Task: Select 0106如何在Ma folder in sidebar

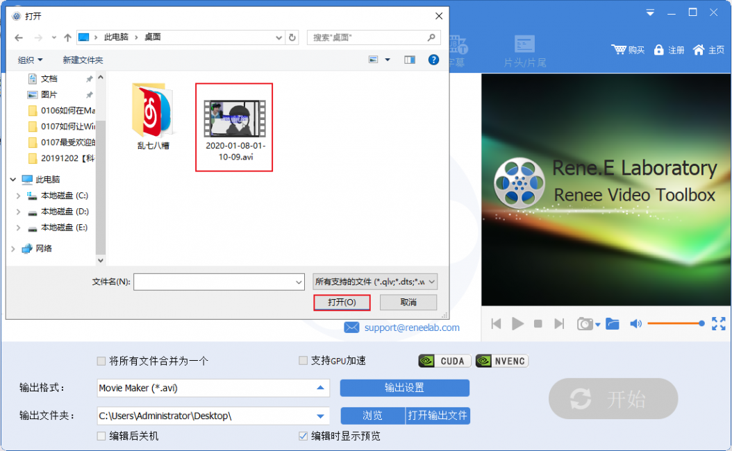Action: (61, 110)
